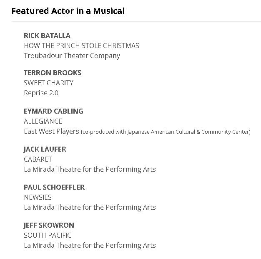This screenshot has height=259, width=261.
Task: Click the Sweet Charity show title
Action: point(48,83)
